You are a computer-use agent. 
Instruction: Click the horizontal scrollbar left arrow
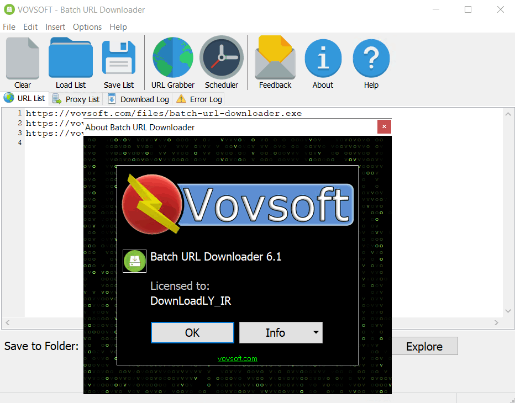click(x=8, y=322)
